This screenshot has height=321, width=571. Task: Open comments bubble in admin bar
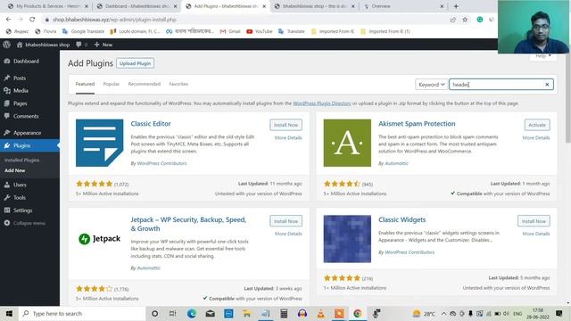[81, 45]
